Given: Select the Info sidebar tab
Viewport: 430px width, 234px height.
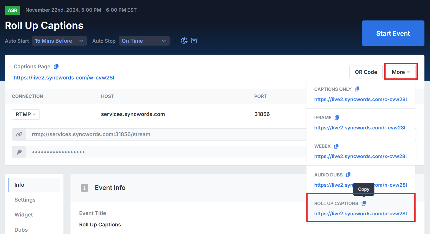Looking at the screenshot, I should [34, 185].
